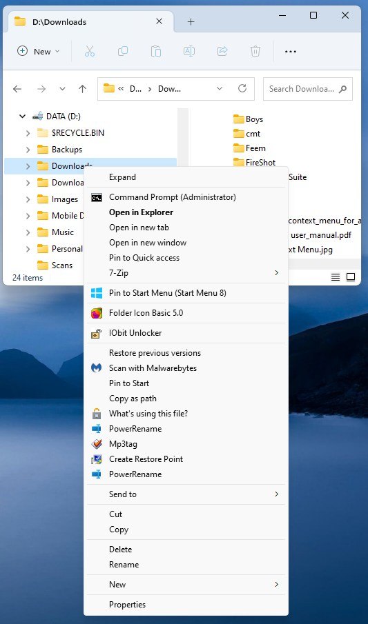
Task: Click the search magnifier icon
Action: [343, 89]
